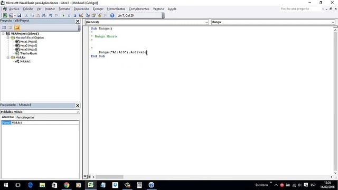
Task: Click View Code icon in Project panel
Action: coord(4,27)
